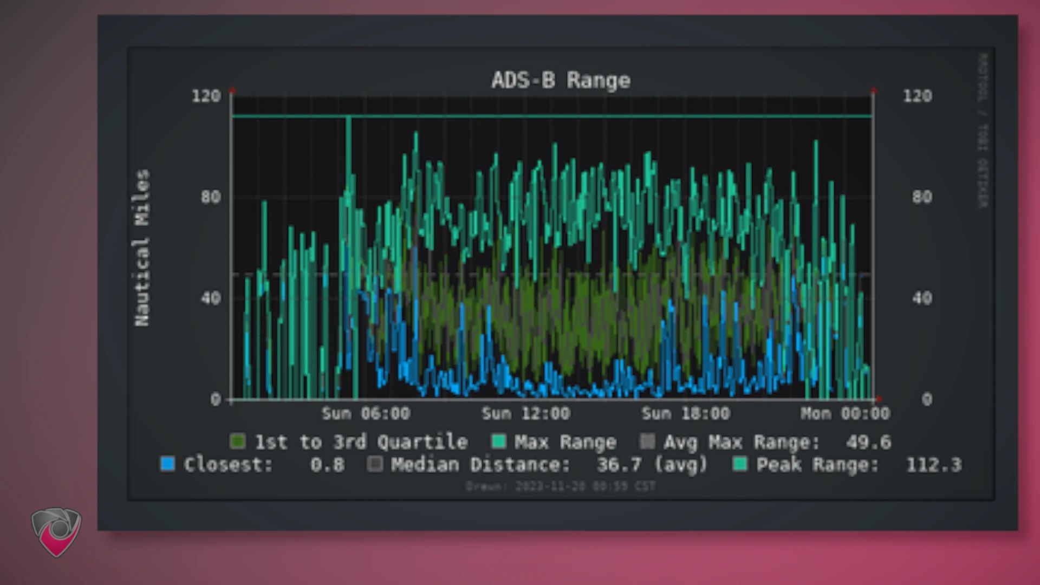
Task: Click the green 1st to 3rd Quartile swatch
Action: click(x=238, y=441)
